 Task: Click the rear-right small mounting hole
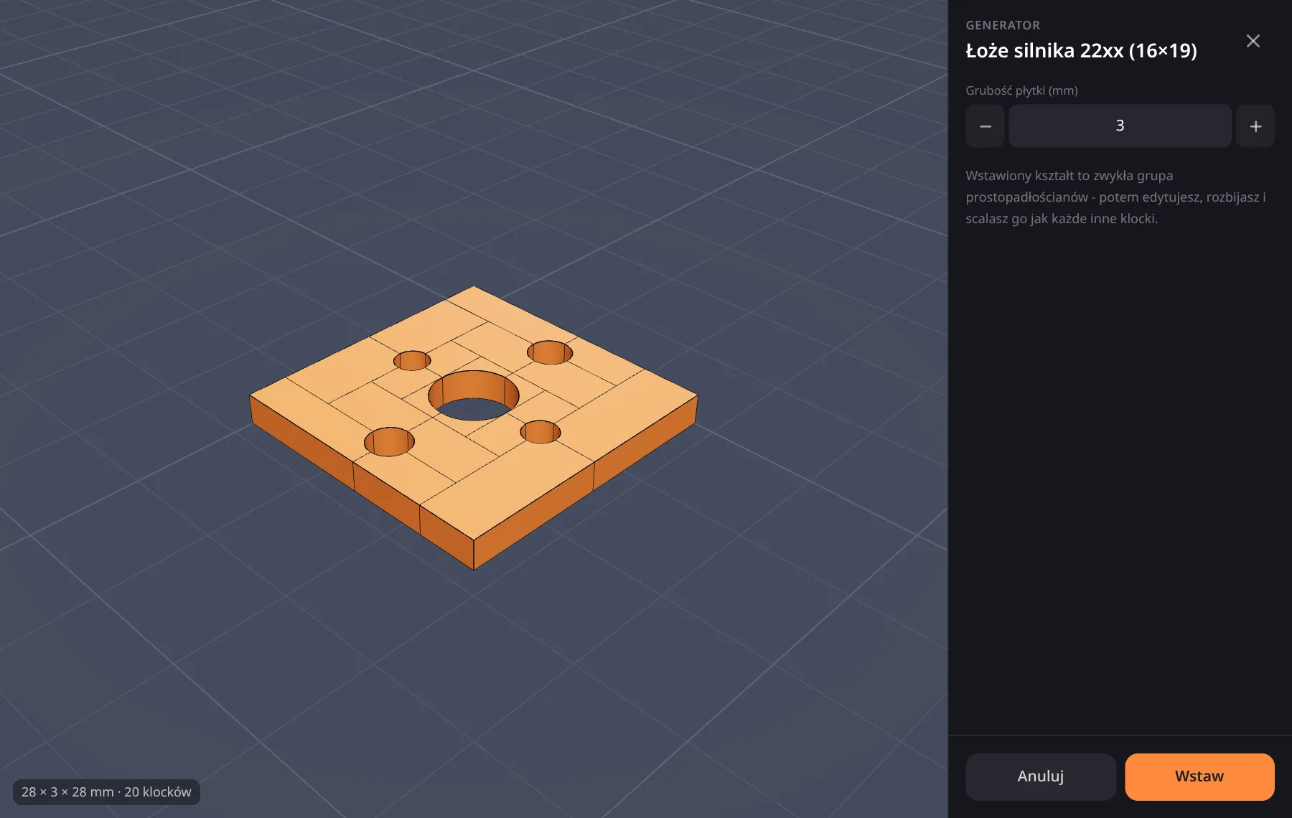point(550,352)
